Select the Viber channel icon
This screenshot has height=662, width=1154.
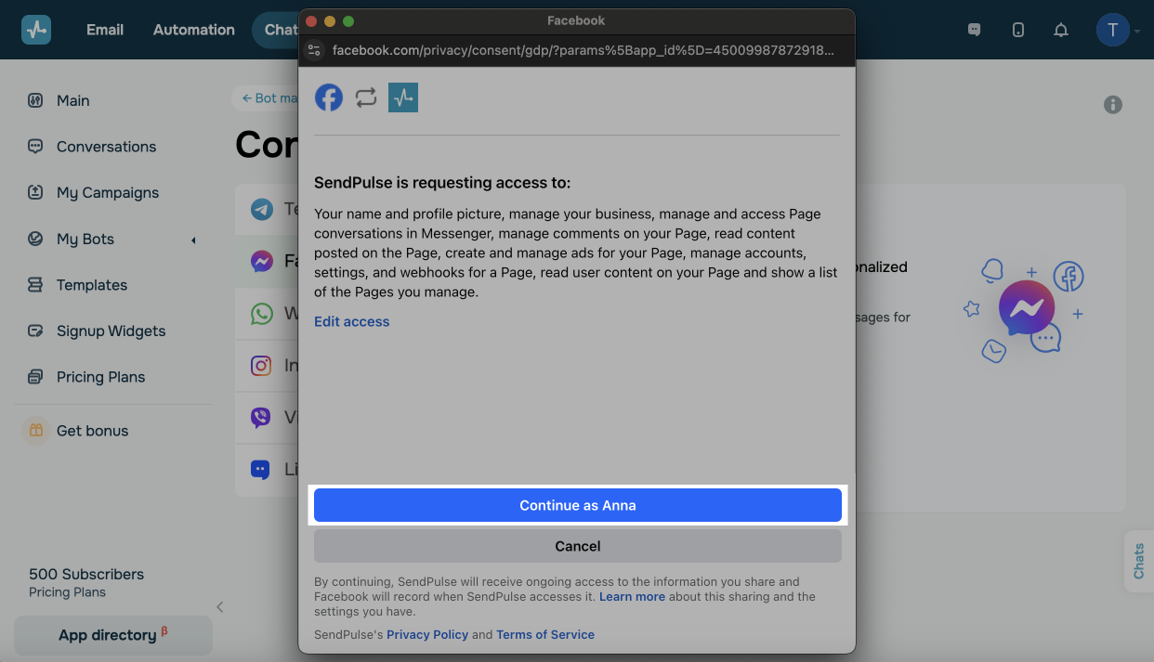point(262,418)
